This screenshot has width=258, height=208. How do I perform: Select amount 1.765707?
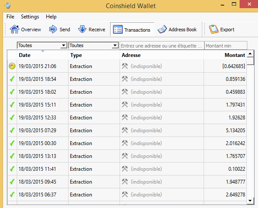[235, 156]
